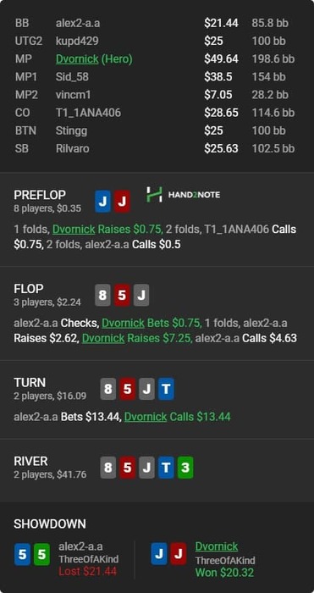Click the blue 5 card at Showdown

[x=22, y=554]
